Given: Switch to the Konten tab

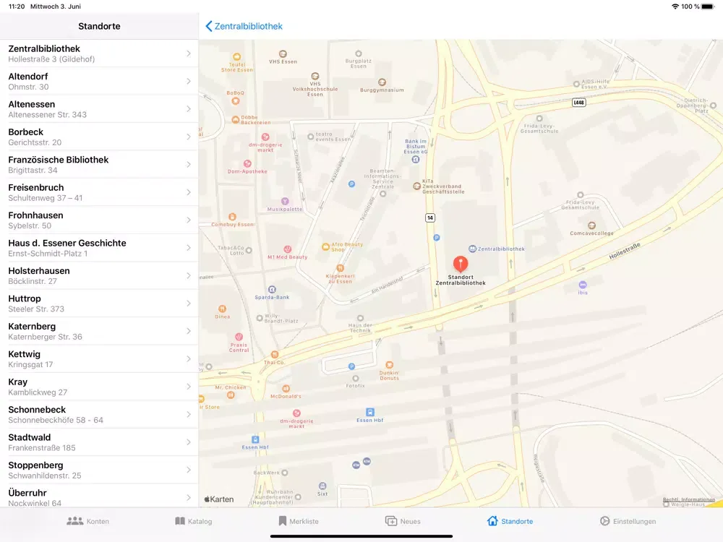Looking at the screenshot, I should tap(87, 521).
